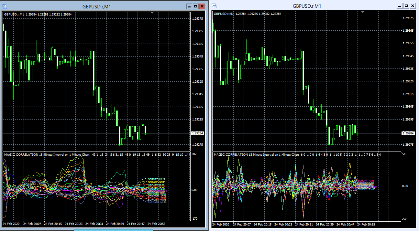Click the OHLC header text in right chart
Viewport: 419px width, 231px height.
point(248,14)
